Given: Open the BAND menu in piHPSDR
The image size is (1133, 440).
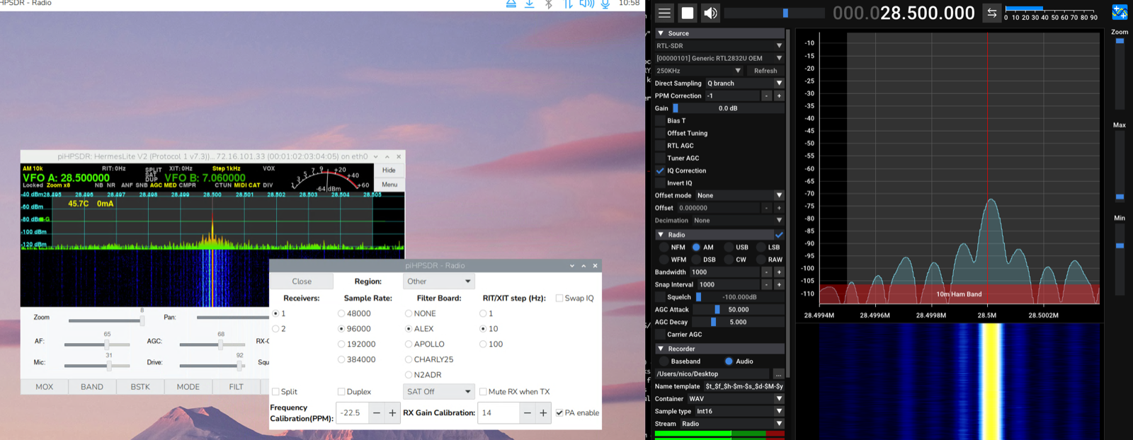Looking at the screenshot, I should (92, 387).
